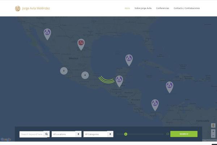
Task: Open Contacto / Contrataciones page
Action: click(x=187, y=8)
